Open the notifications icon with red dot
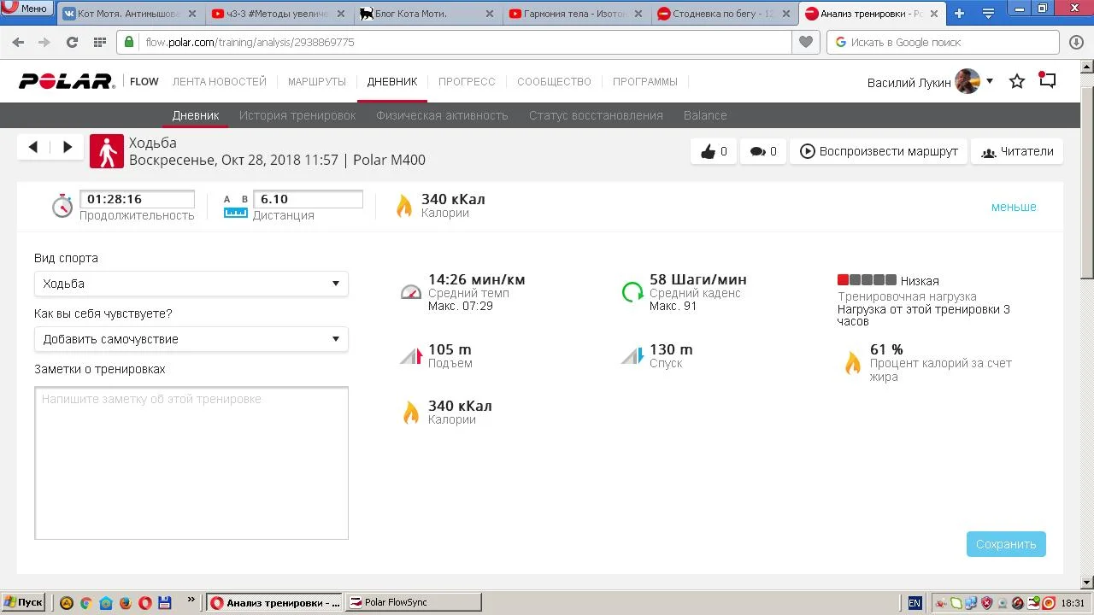 (x=1048, y=81)
